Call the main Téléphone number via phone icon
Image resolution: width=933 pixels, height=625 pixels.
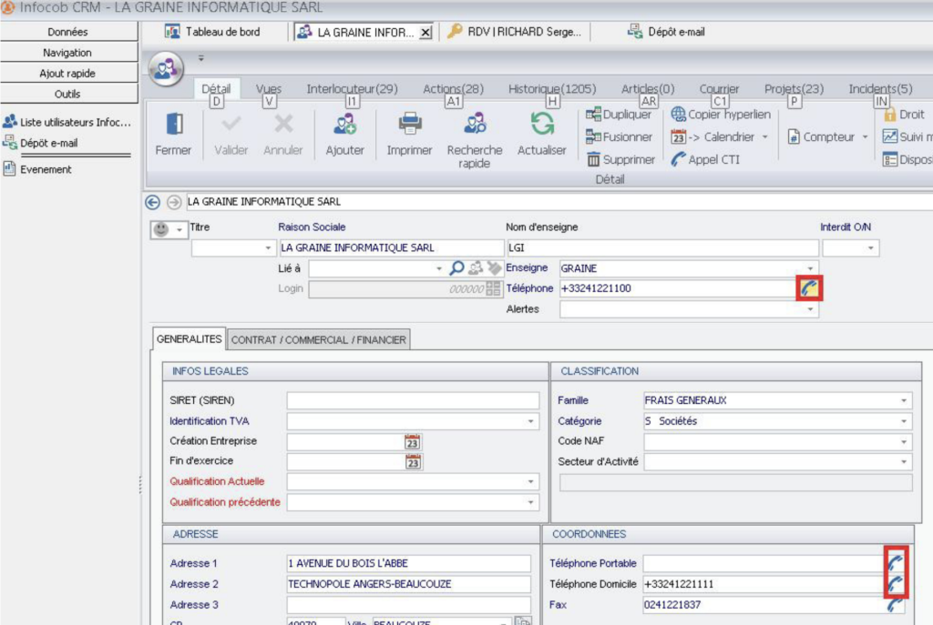(x=809, y=288)
